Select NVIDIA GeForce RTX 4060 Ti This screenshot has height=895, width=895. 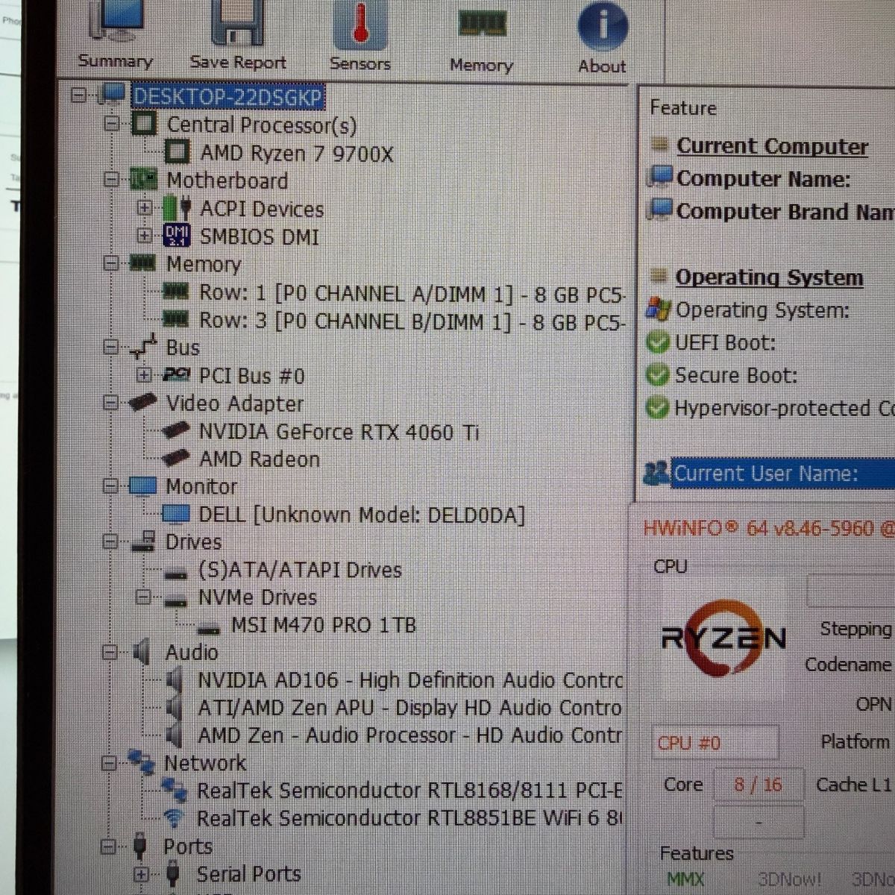pyautogui.click(x=339, y=432)
